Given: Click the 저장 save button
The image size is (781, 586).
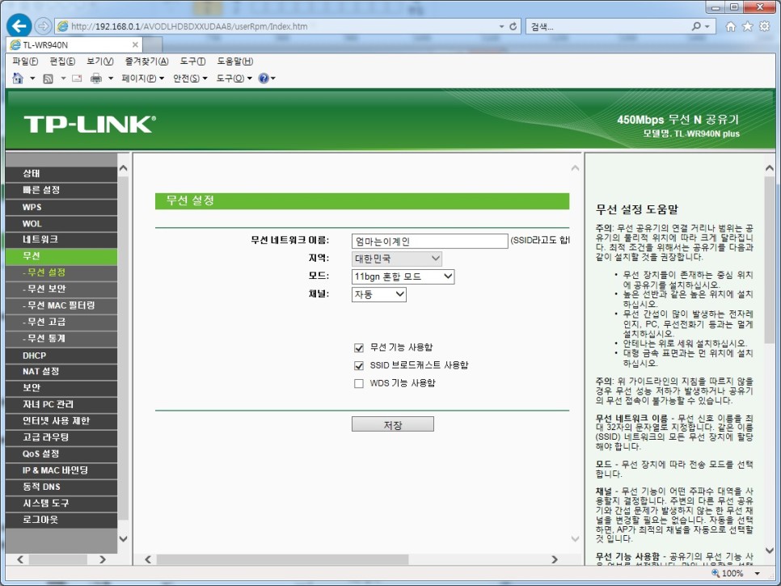Looking at the screenshot, I should (x=392, y=424).
